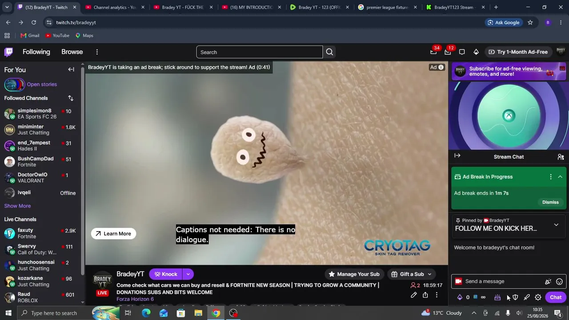Open the shield moderation tools icon
This screenshot has height=320, width=569.
515,297
